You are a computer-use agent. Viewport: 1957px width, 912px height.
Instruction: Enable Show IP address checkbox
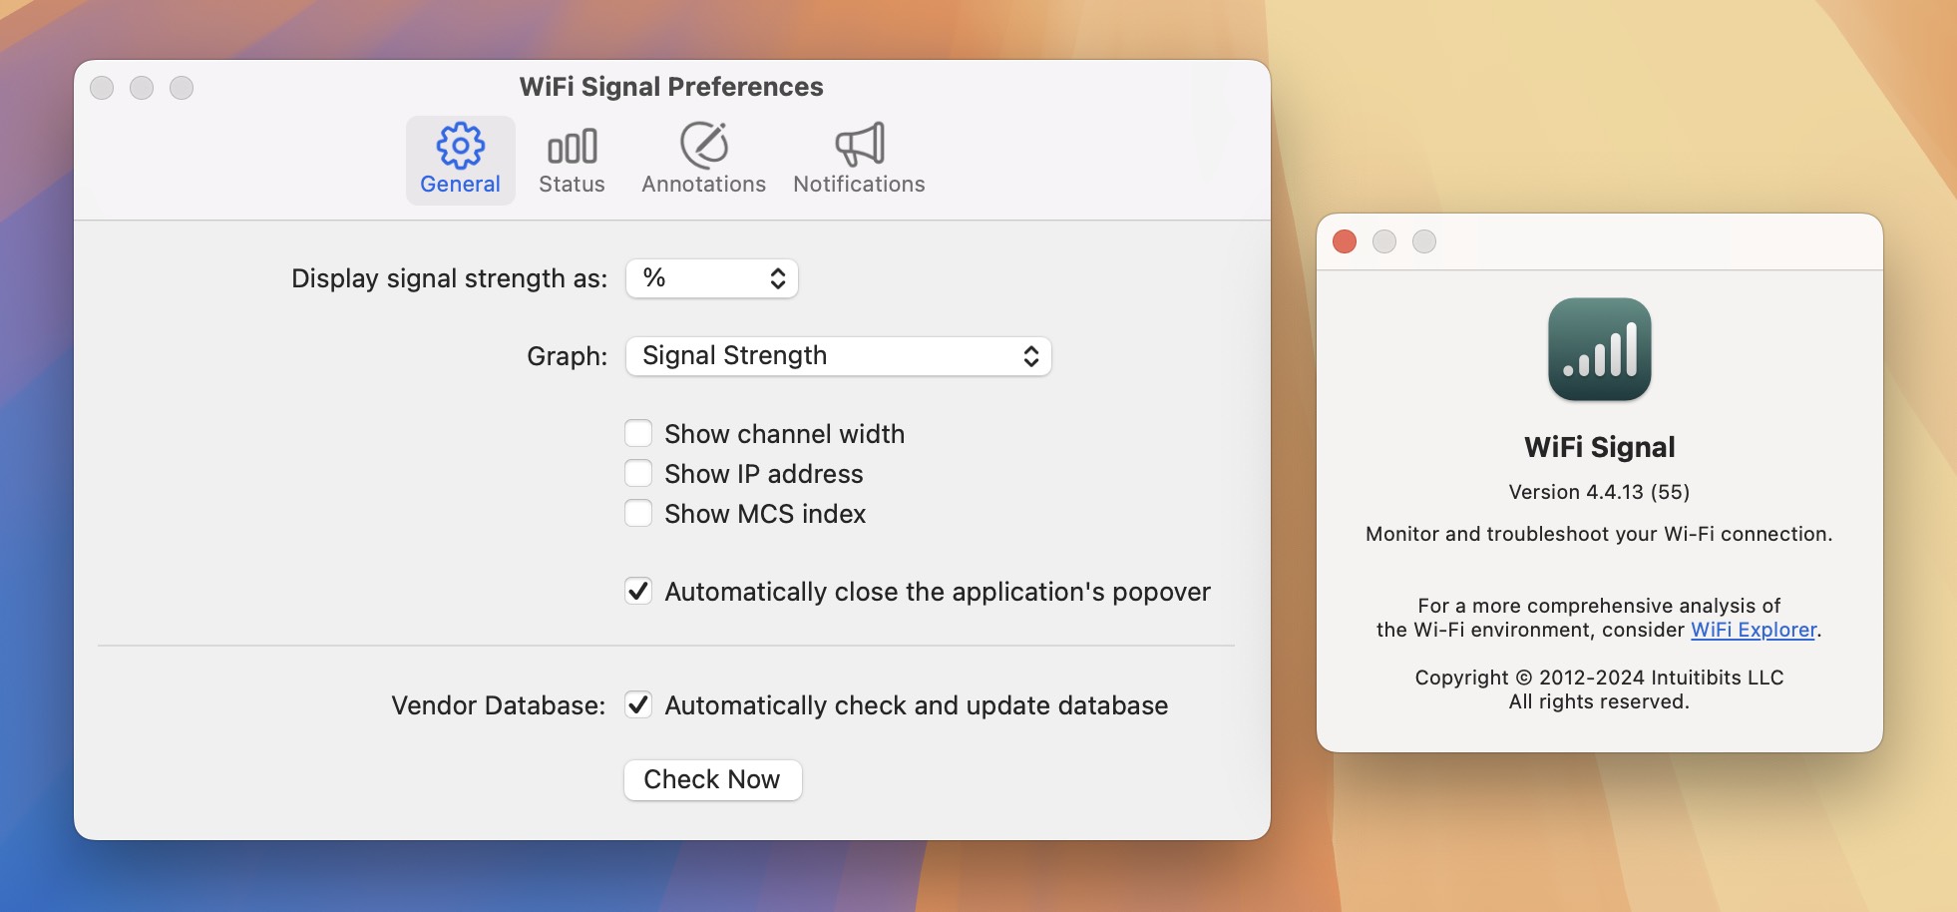click(x=638, y=474)
